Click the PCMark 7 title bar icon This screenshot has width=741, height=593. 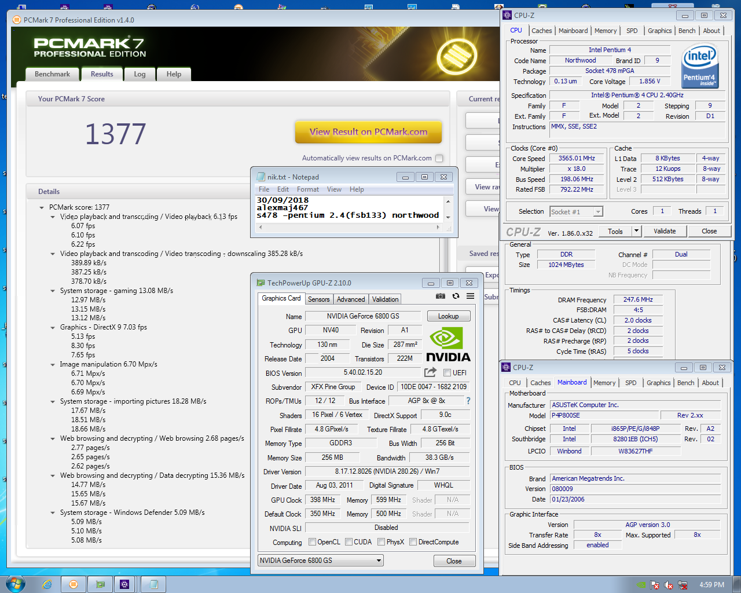pyautogui.click(x=17, y=20)
